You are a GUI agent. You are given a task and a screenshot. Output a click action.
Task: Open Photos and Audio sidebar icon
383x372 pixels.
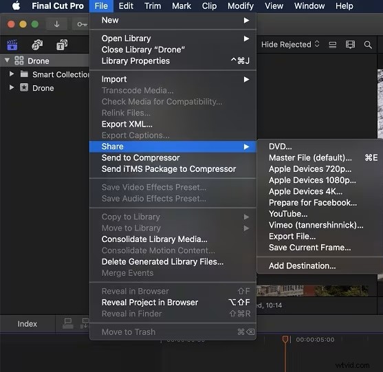[x=37, y=45]
